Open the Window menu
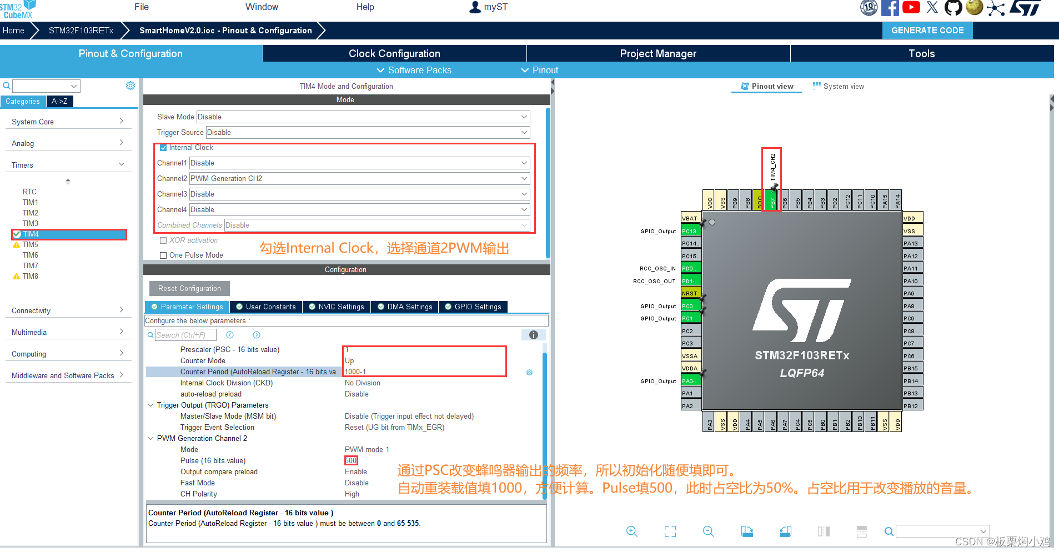The width and height of the screenshot is (1059, 552). 262,7
